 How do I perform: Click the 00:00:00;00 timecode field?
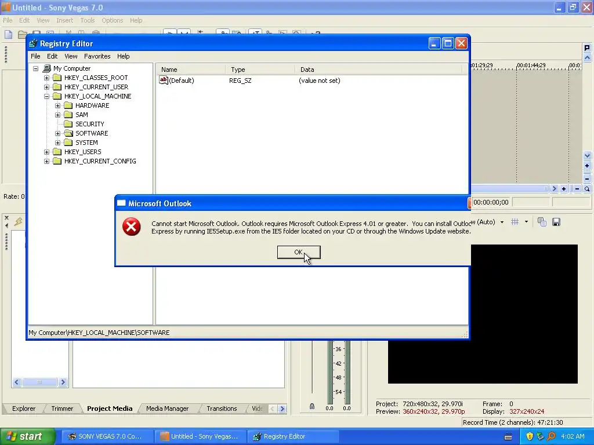click(491, 202)
